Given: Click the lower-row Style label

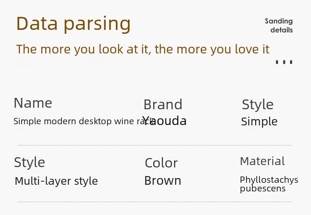Looking at the screenshot, I should point(30,163).
